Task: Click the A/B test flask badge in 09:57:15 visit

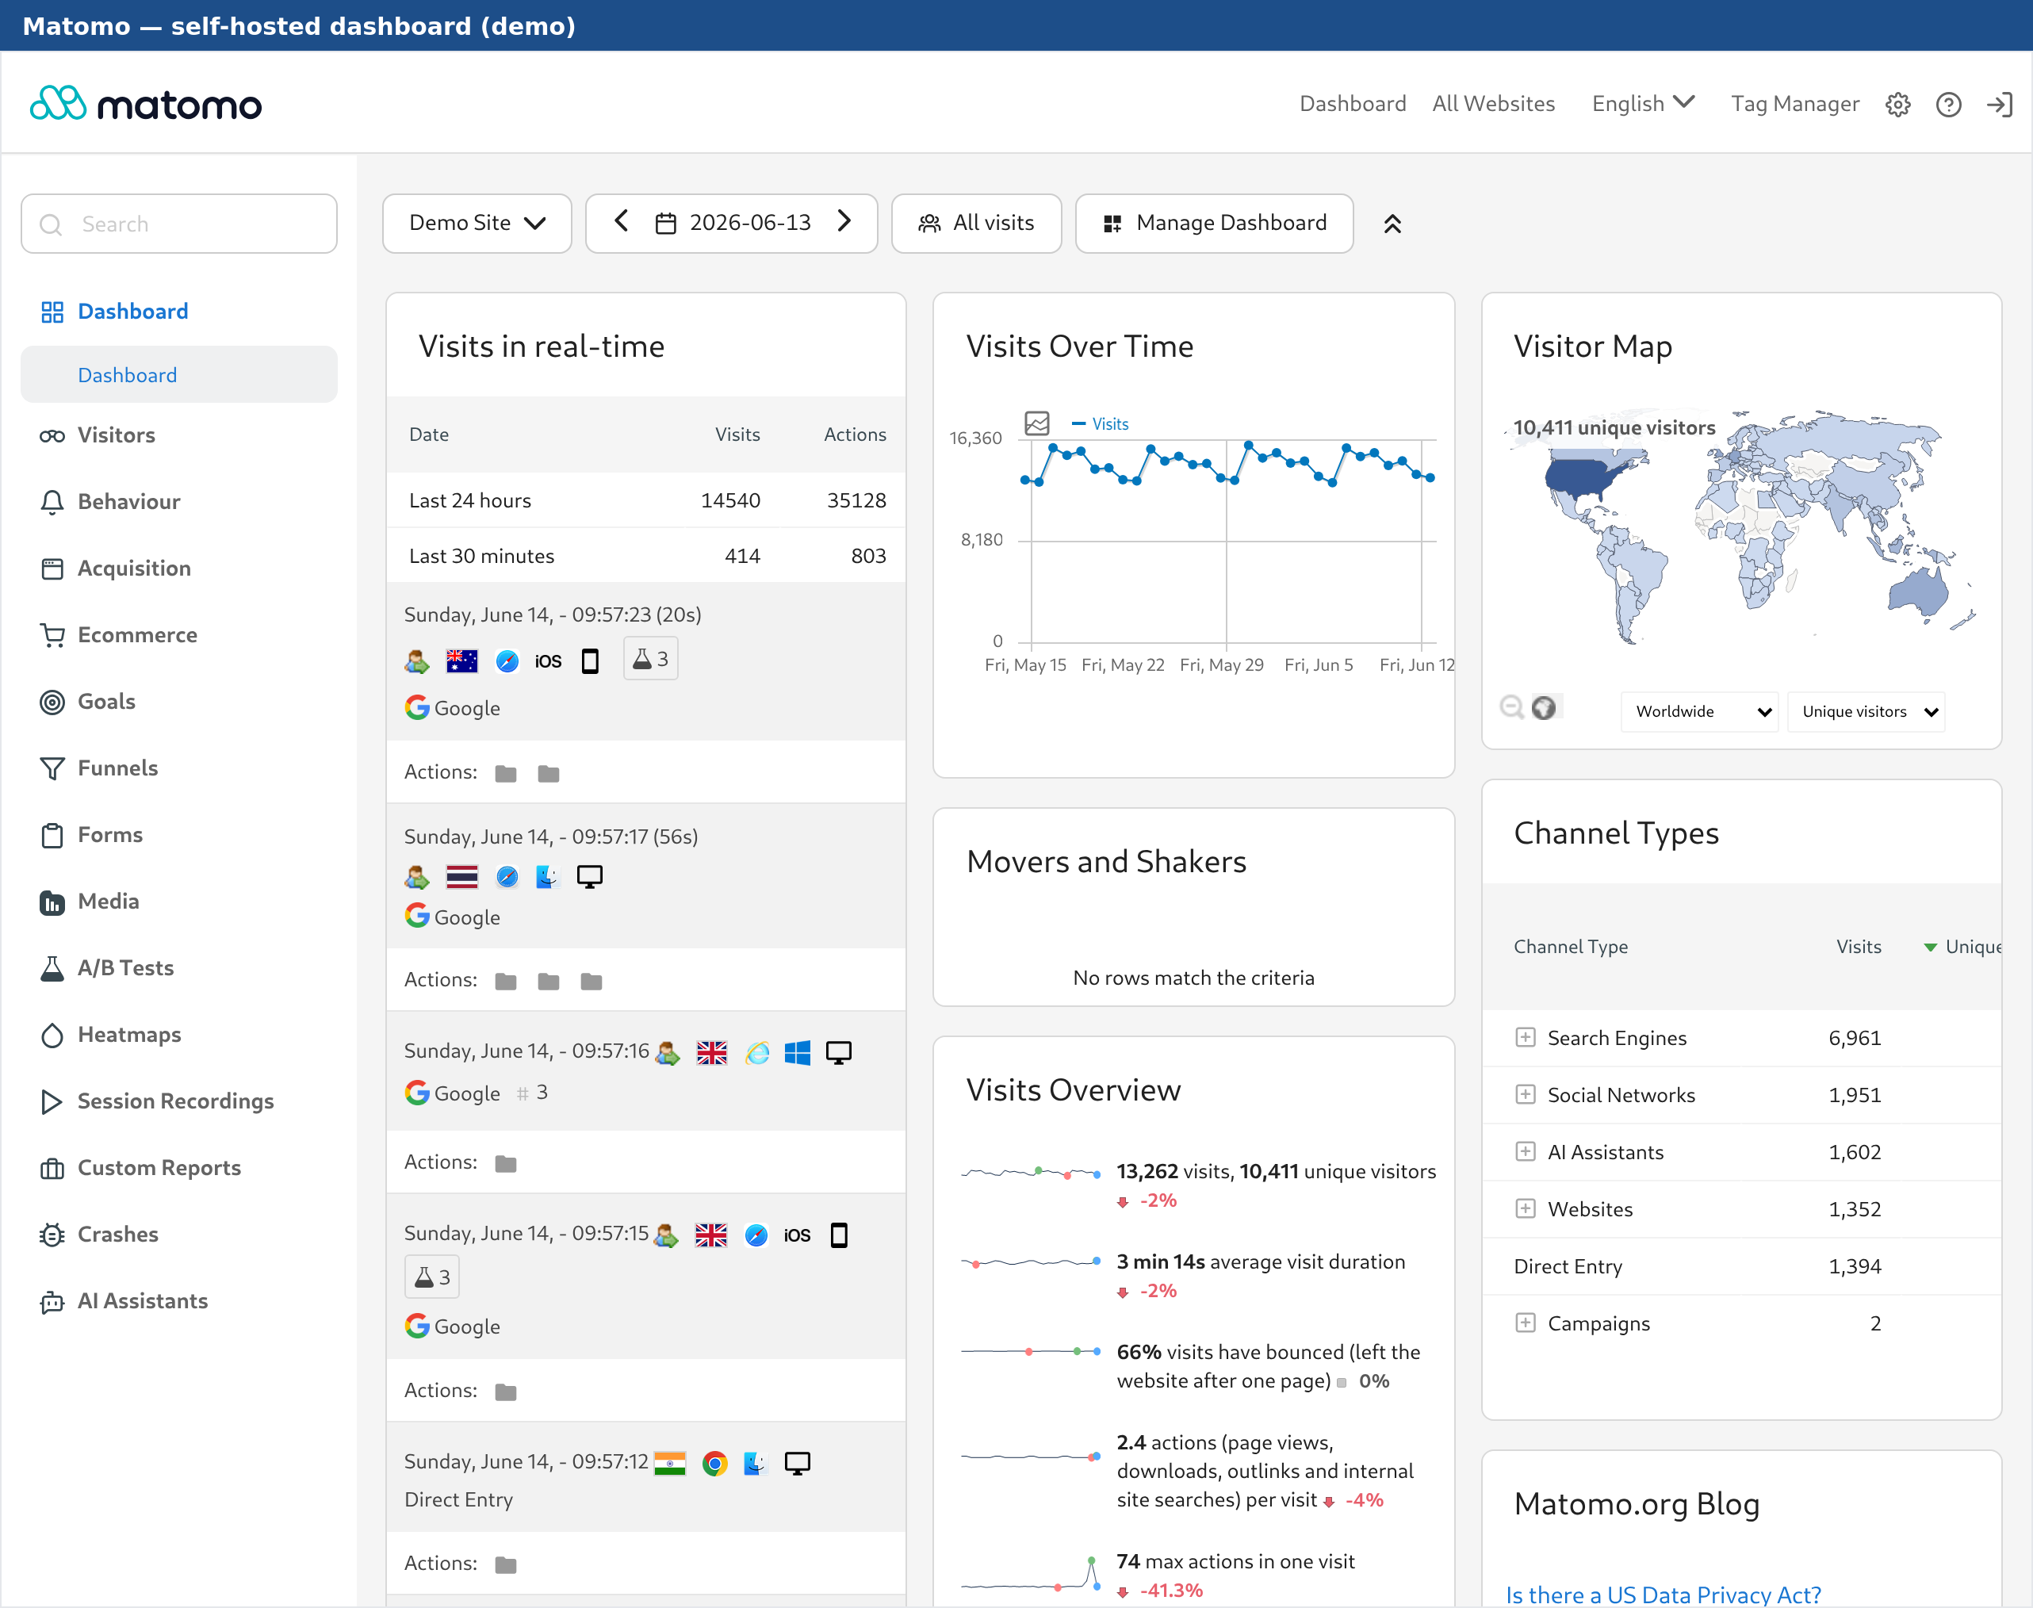Action: coord(432,1277)
